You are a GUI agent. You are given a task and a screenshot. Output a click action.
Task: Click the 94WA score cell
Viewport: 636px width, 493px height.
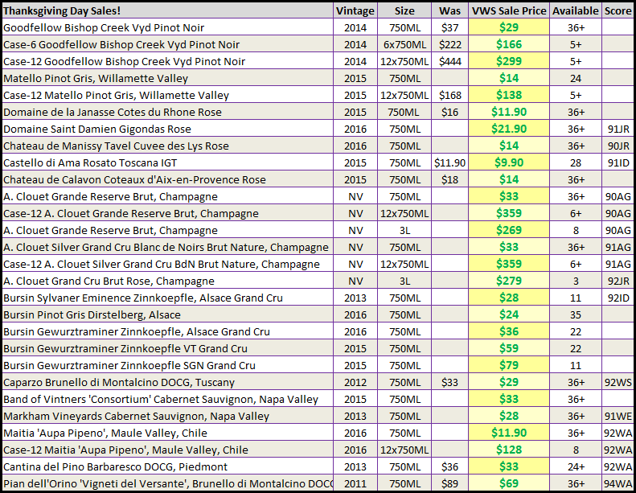point(618,484)
